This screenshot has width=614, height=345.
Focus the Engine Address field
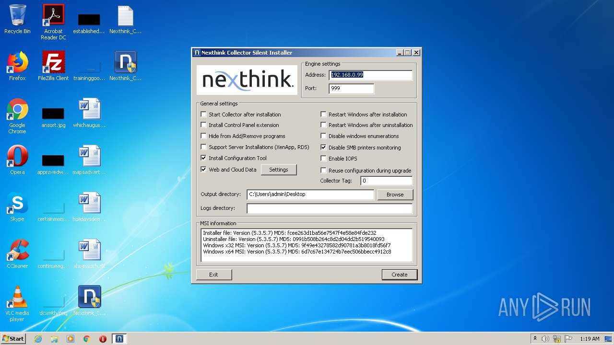coord(370,75)
